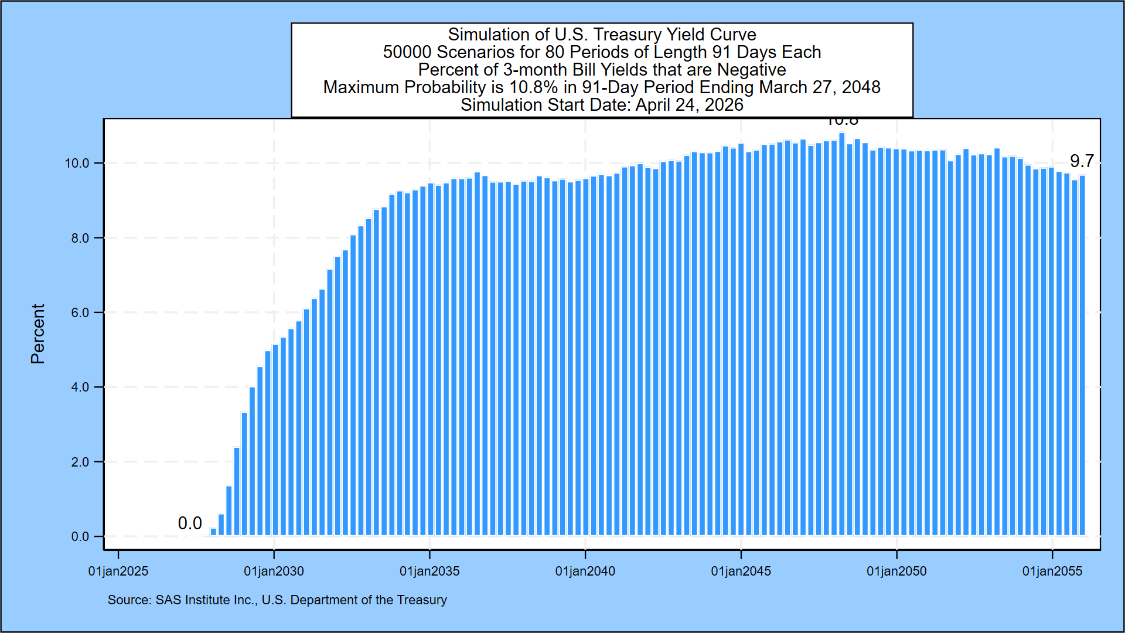Click the 10.0 y-axis tick label

coord(77,164)
